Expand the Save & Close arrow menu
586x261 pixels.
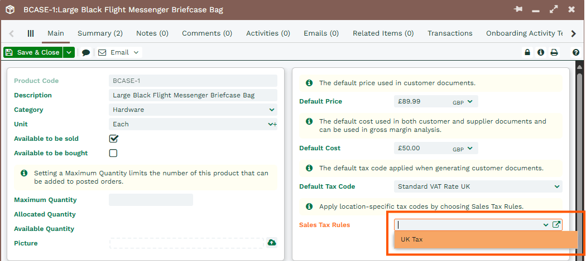click(x=69, y=52)
